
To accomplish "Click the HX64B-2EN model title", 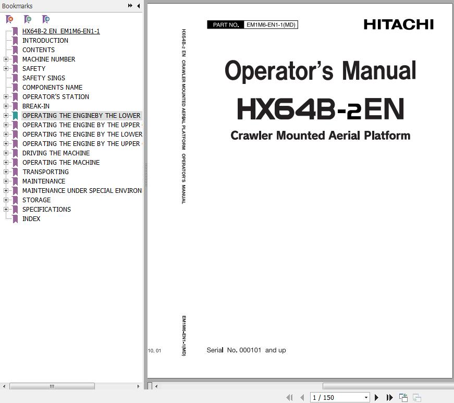I will point(321,109).
